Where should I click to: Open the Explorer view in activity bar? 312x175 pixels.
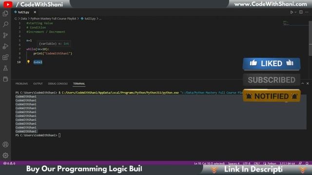[5, 14]
